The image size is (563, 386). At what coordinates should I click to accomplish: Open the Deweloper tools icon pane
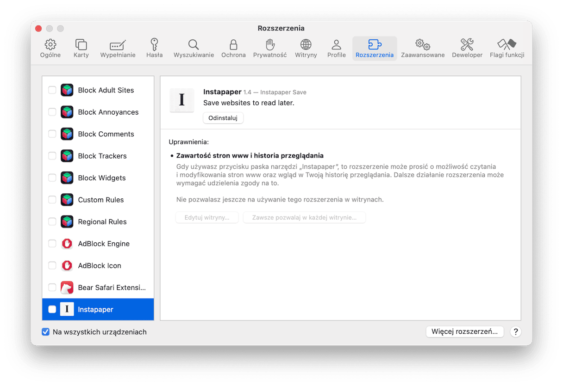(467, 45)
